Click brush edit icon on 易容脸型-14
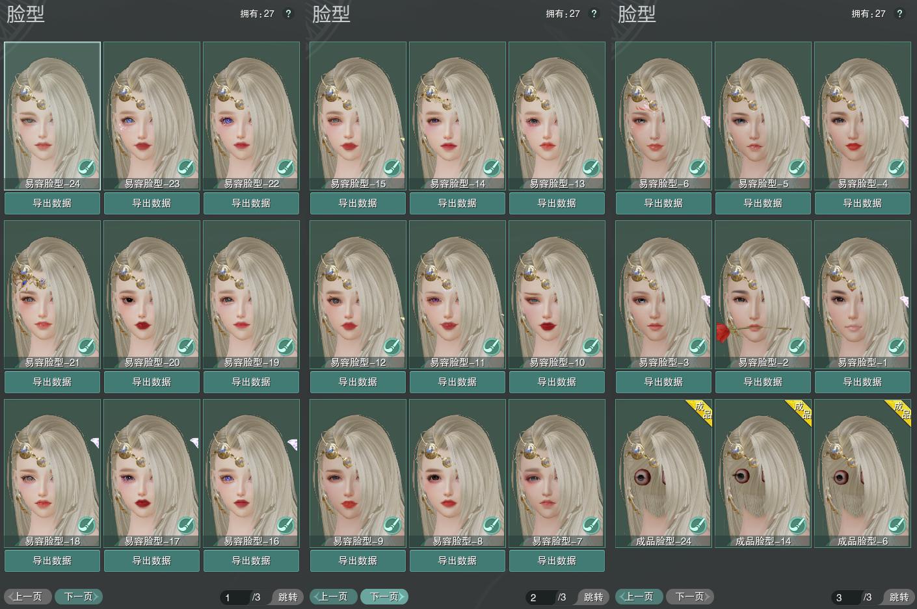Viewport: 917px width, 609px height. pyautogui.click(x=492, y=168)
